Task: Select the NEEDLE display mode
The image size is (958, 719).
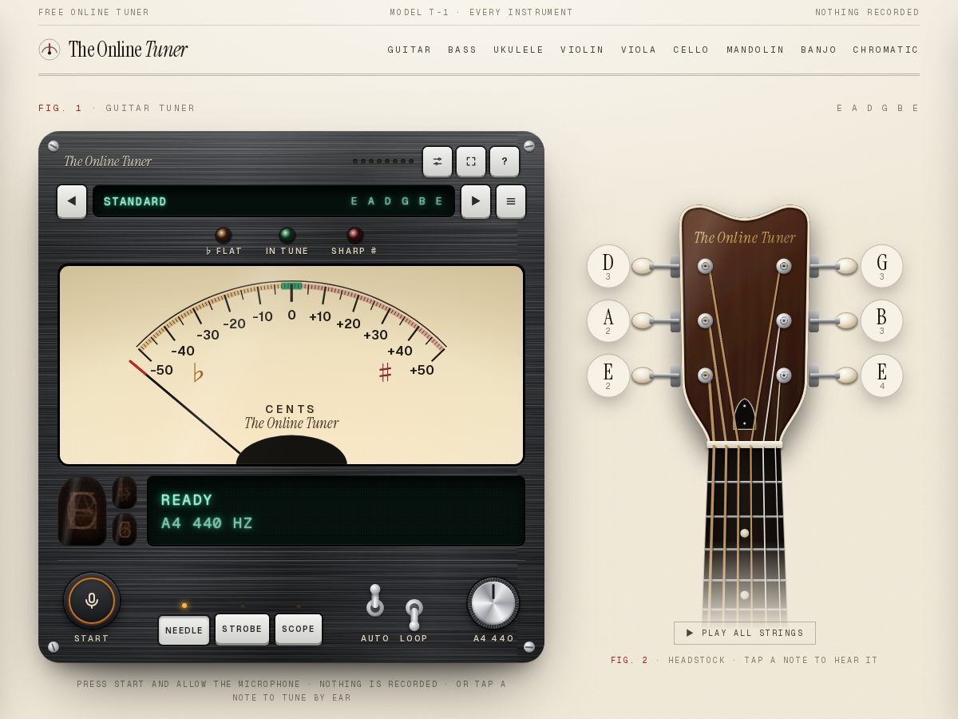Action: click(x=184, y=630)
